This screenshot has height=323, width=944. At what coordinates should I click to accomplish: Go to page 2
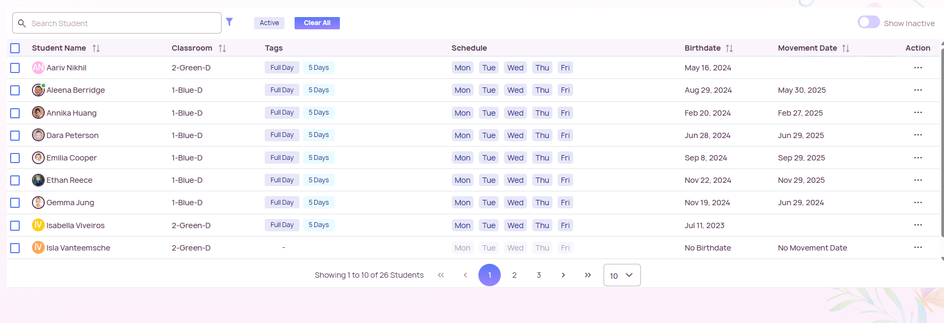coord(514,275)
